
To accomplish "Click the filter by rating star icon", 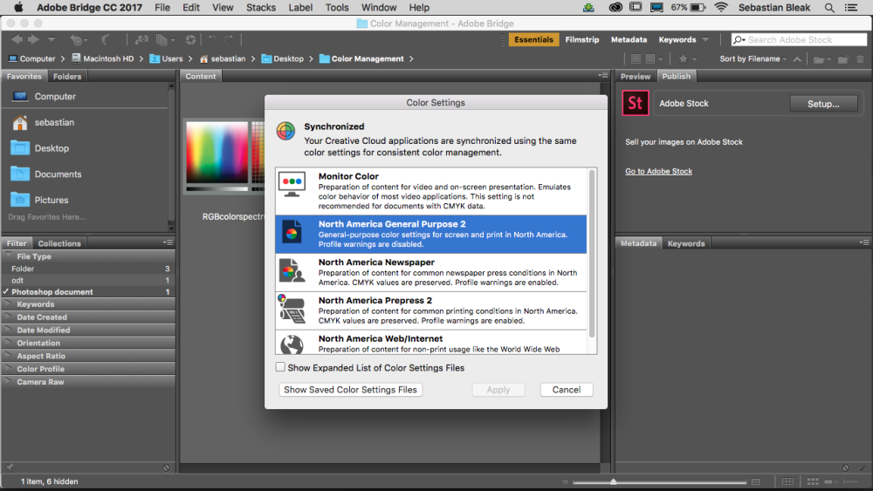I will (684, 58).
